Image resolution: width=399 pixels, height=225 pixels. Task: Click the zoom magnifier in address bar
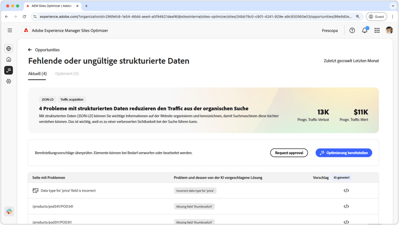[358, 16]
